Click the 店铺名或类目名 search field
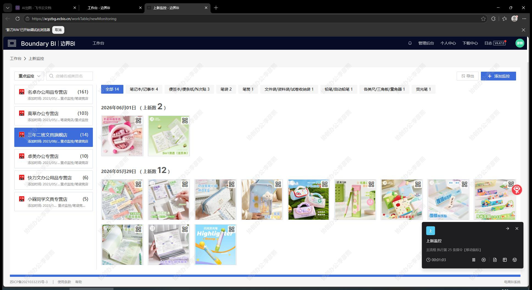 click(70, 76)
